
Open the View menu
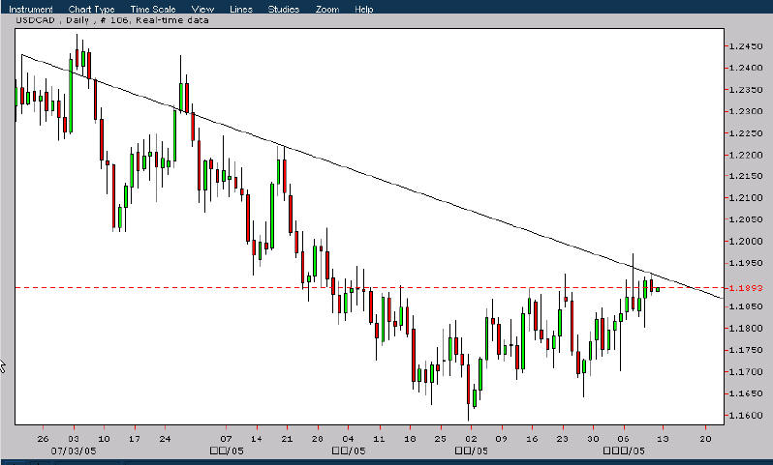(202, 9)
